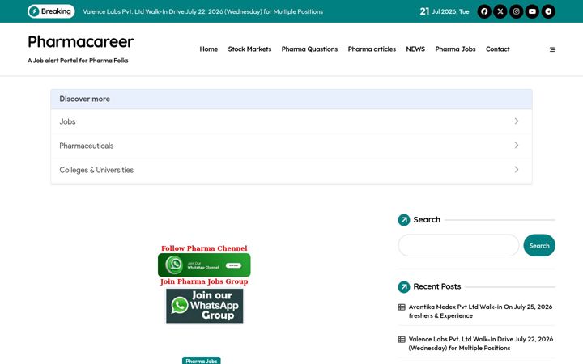The width and height of the screenshot is (583, 364).
Task: Click the Join Pharma Jobs Group red text
Action: click(x=204, y=281)
